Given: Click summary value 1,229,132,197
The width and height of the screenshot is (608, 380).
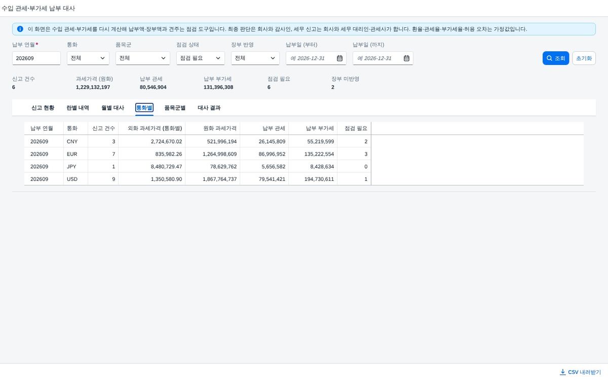Looking at the screenshot, I should (x=93, y=87).
